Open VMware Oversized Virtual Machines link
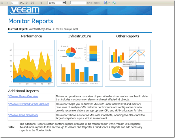This screenshot has width=175, height=138. pos(29,104)
